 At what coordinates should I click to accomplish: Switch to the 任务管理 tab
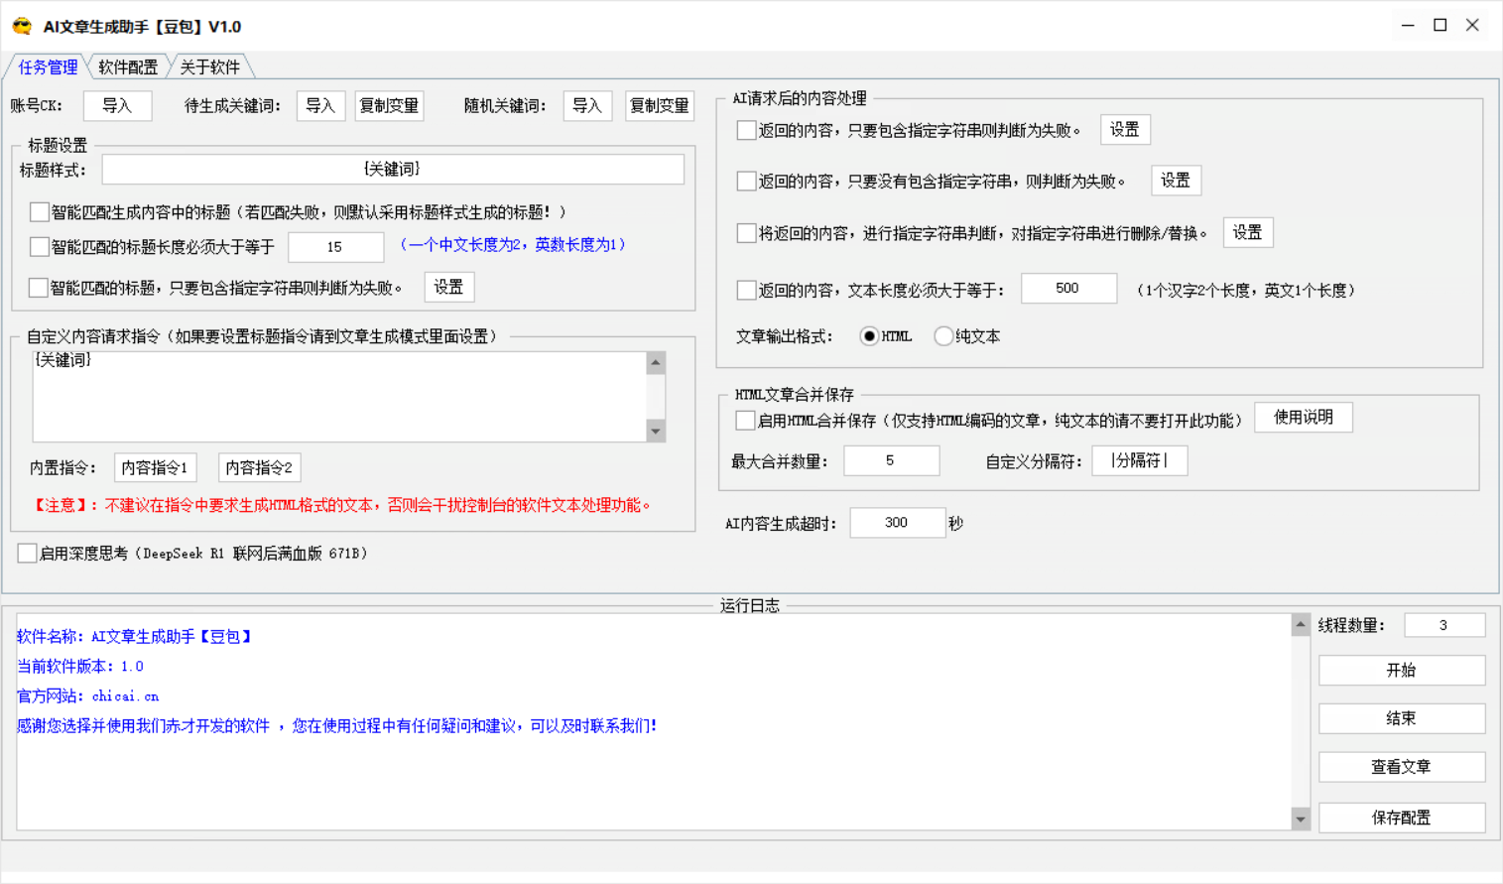tap(48, 66)
